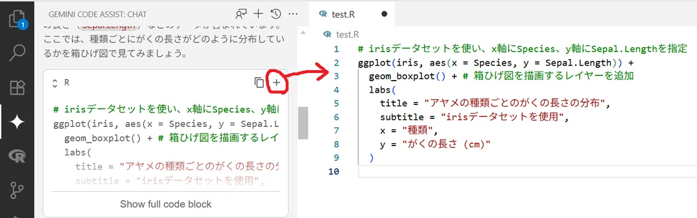Screen dimensions: 697x218
Task: Click line number 10 in editor
Action: tap(334, 171)
